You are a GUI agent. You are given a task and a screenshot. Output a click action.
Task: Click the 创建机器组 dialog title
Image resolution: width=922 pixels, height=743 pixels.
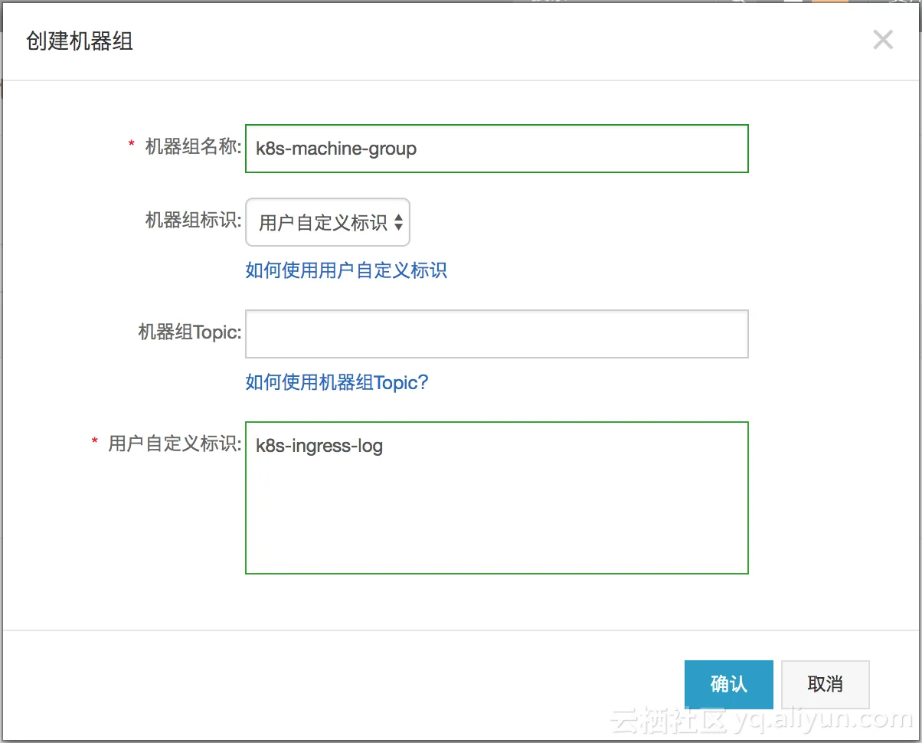pos(80,41)
